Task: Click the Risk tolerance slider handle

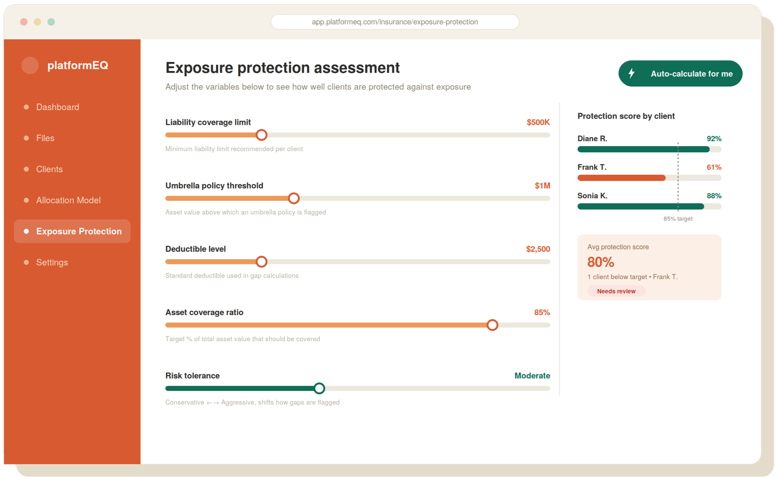Action: tap(319, 388)
